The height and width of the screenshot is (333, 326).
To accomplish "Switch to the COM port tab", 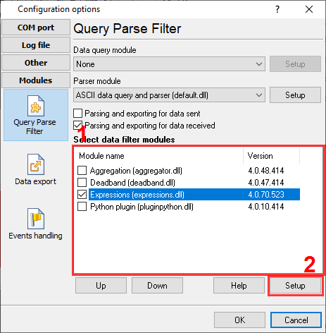I will (36, 28).
